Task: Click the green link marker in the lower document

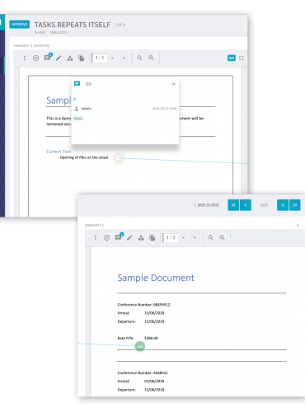Action: point(140,346)
